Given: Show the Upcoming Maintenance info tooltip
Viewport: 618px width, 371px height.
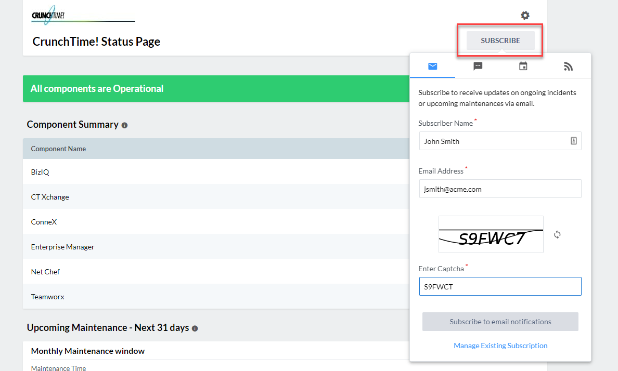Looking at the screenshot, I should tap(195, 328).
